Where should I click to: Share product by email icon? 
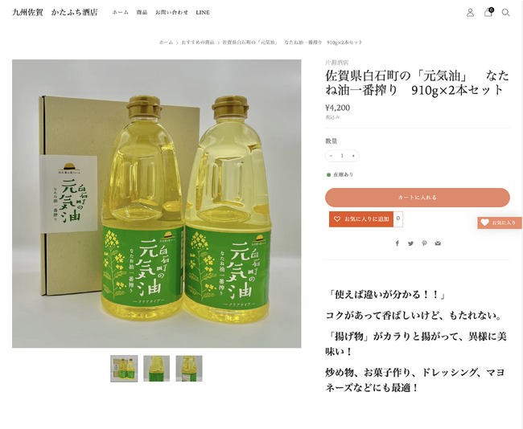[438, 243]
